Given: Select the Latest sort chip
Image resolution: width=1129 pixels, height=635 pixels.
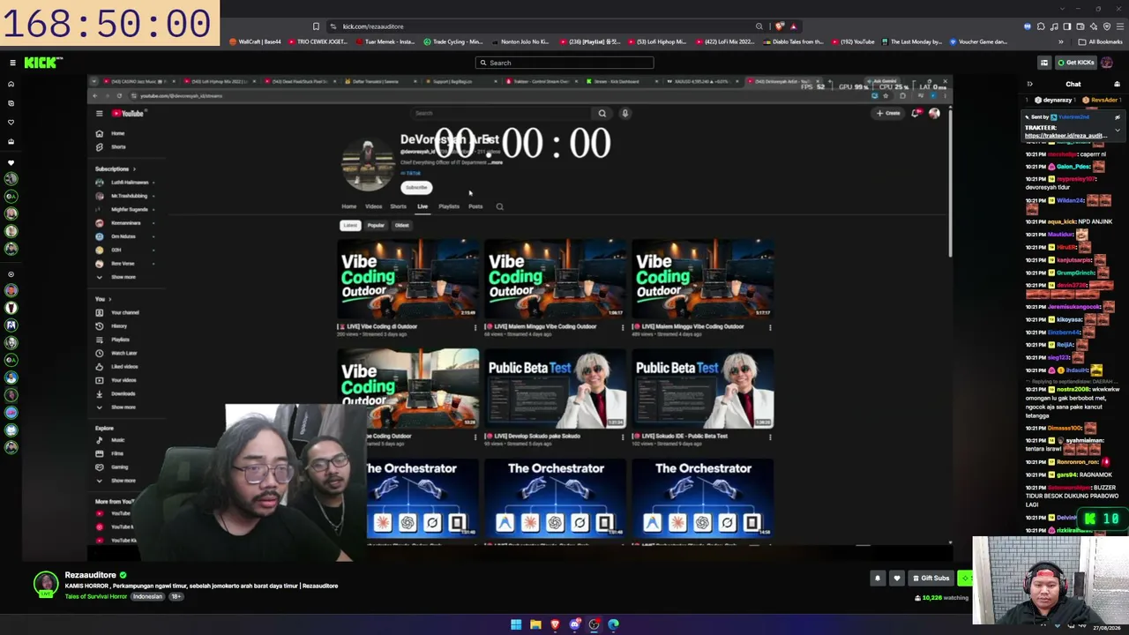Looking at the screenshot, I should (350, 226).
